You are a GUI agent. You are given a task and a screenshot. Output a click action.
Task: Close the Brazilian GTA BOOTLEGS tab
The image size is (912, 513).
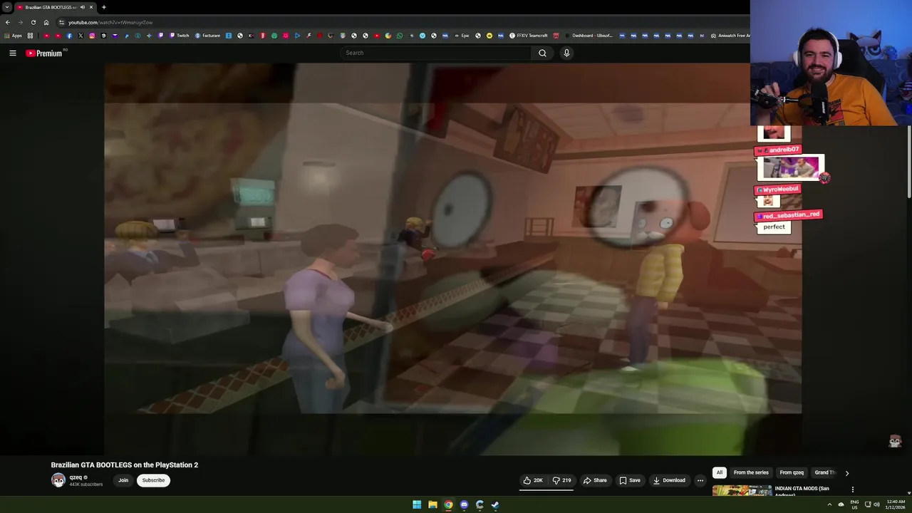pyautogui.click(x=91, y=7)
